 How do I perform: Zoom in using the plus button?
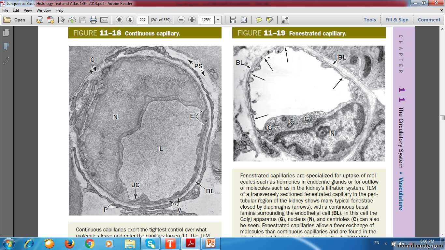pos(192,20)
